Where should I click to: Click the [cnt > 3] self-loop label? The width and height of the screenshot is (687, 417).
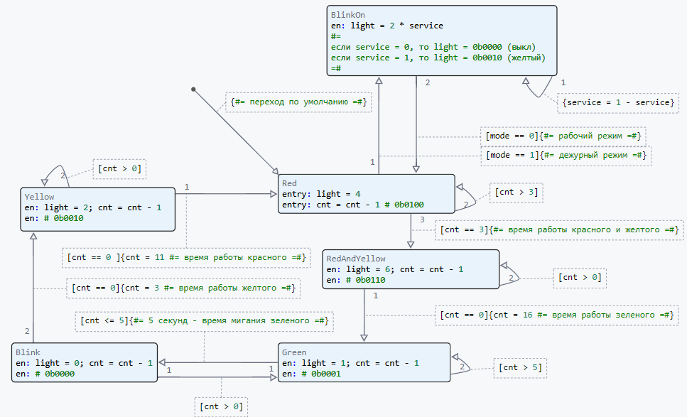(514, 193)
